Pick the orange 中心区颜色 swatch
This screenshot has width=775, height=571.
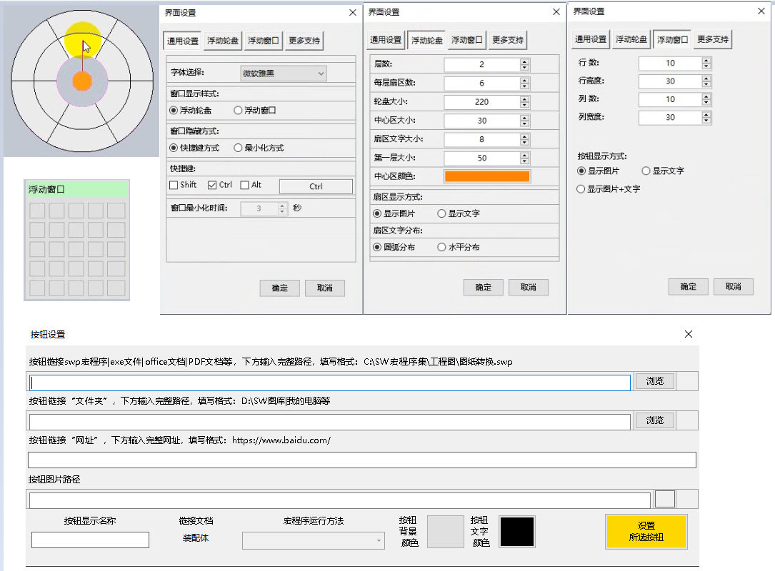coord(487,176)
